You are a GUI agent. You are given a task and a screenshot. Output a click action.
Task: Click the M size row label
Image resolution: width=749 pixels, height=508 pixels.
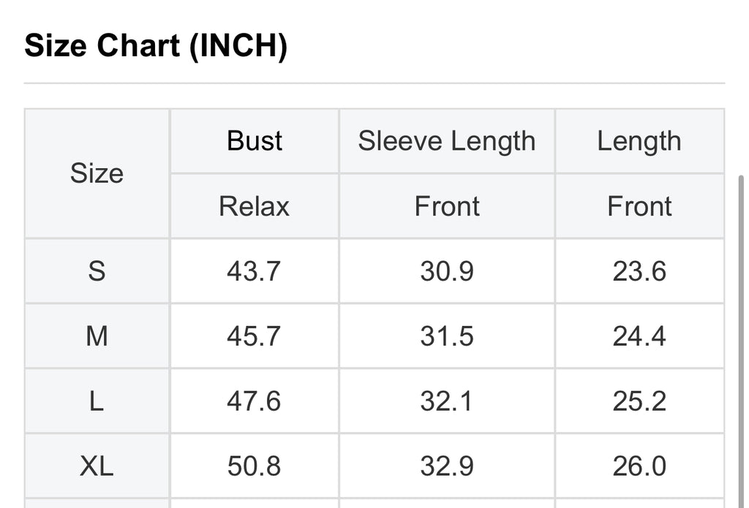97,336
